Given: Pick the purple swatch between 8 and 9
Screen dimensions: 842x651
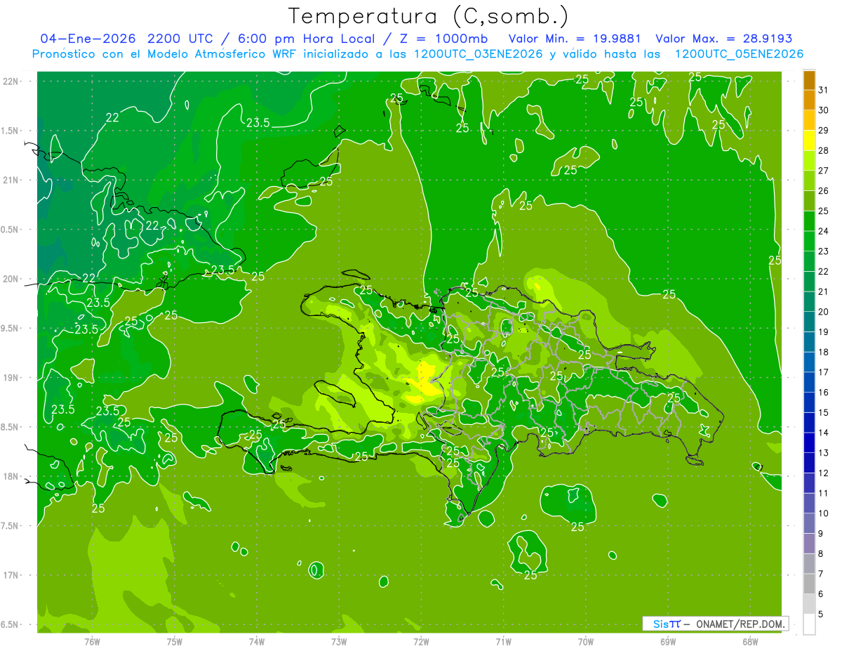Looking at the screenshot, I should pyautogui.click(x=810, y=544).
